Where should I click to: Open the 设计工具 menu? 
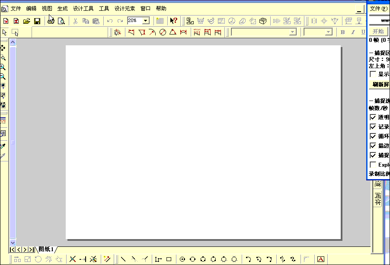pyautogui.click(x=83, y=9)
